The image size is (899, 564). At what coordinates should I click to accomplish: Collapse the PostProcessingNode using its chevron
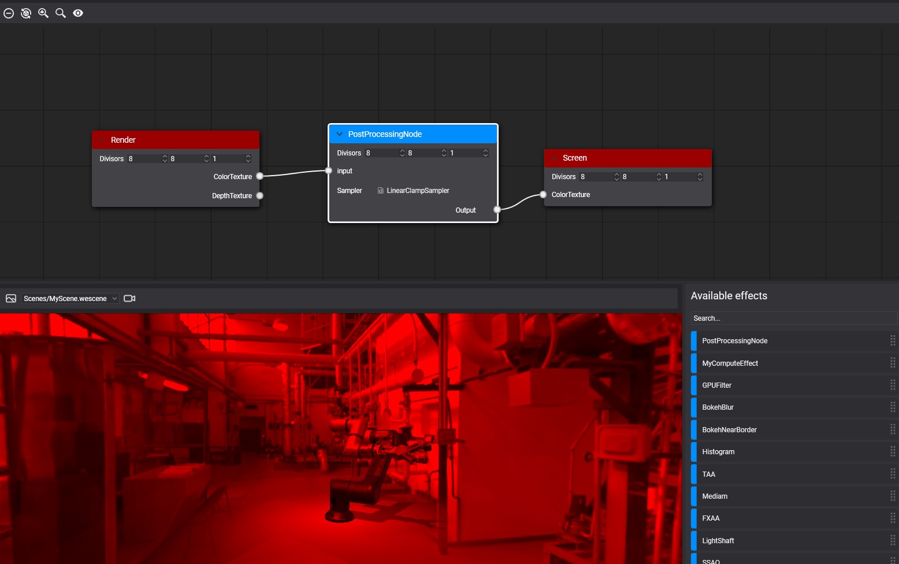pyautogui.click(x=339, y=134)
